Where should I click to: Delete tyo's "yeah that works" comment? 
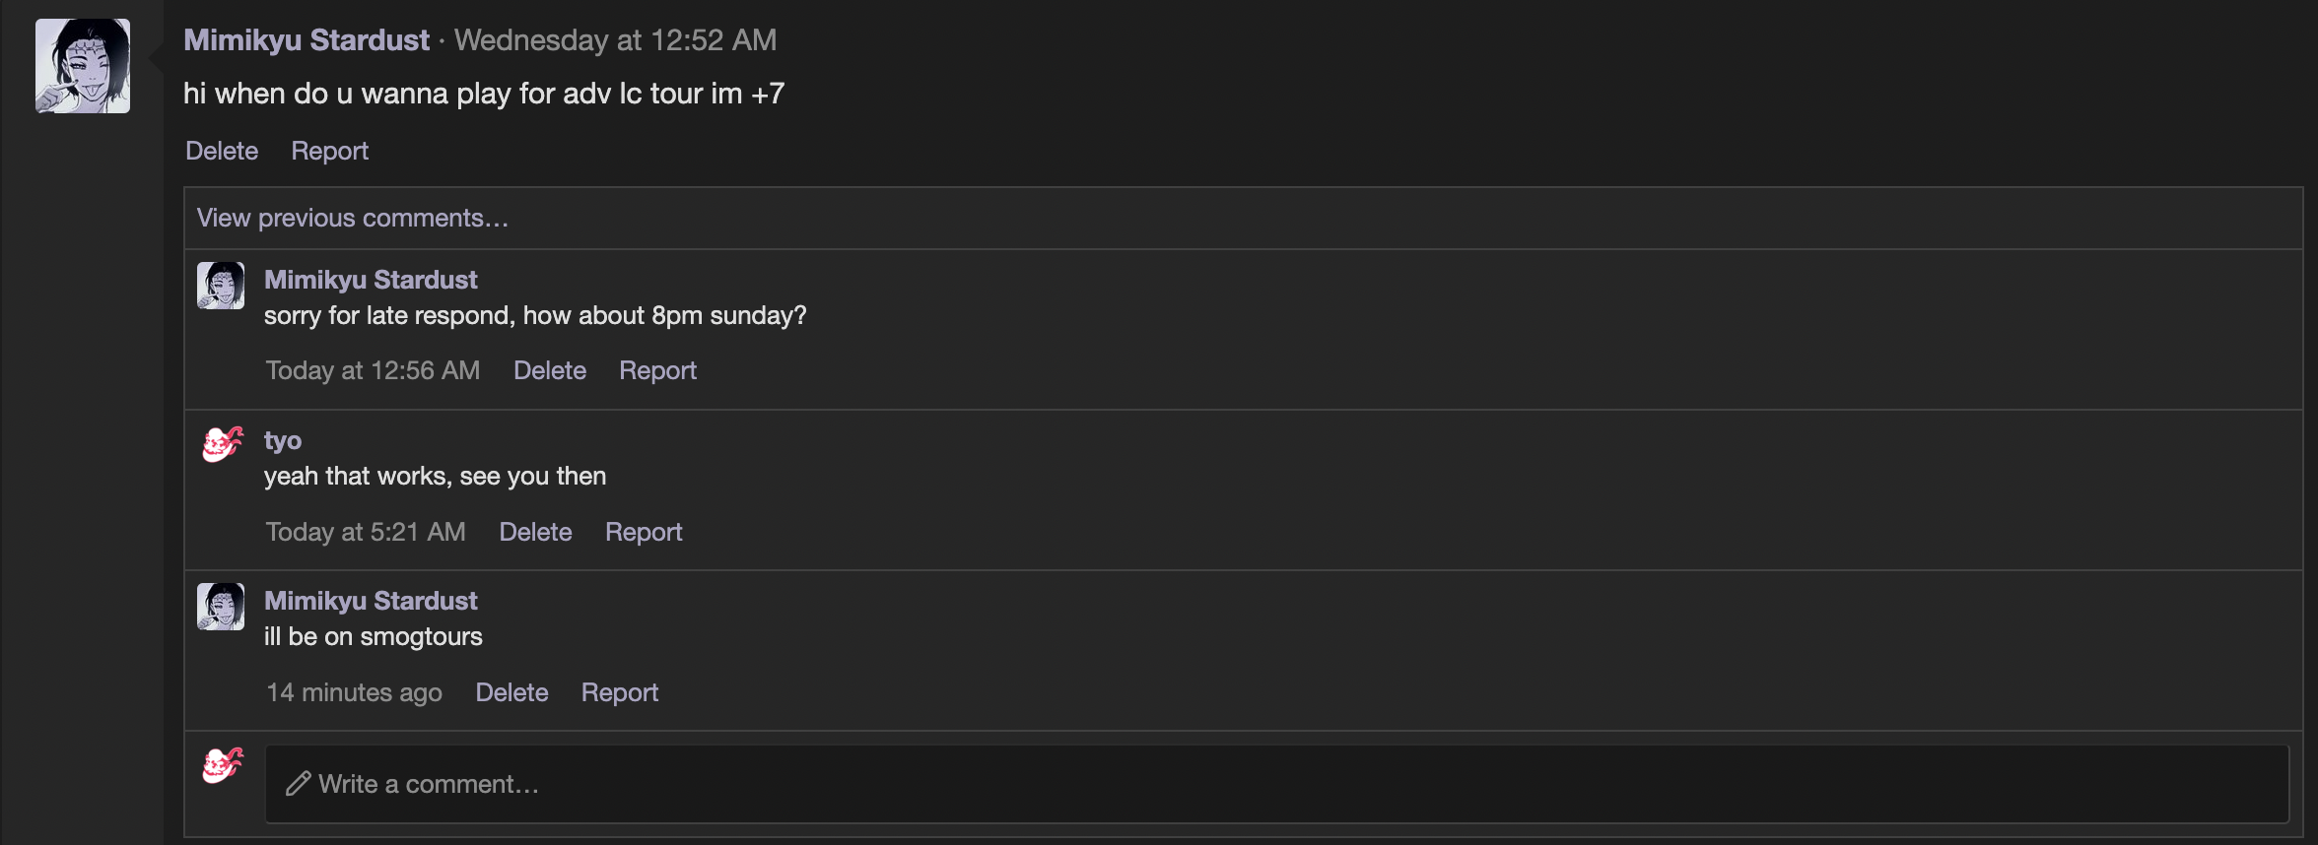535,532
